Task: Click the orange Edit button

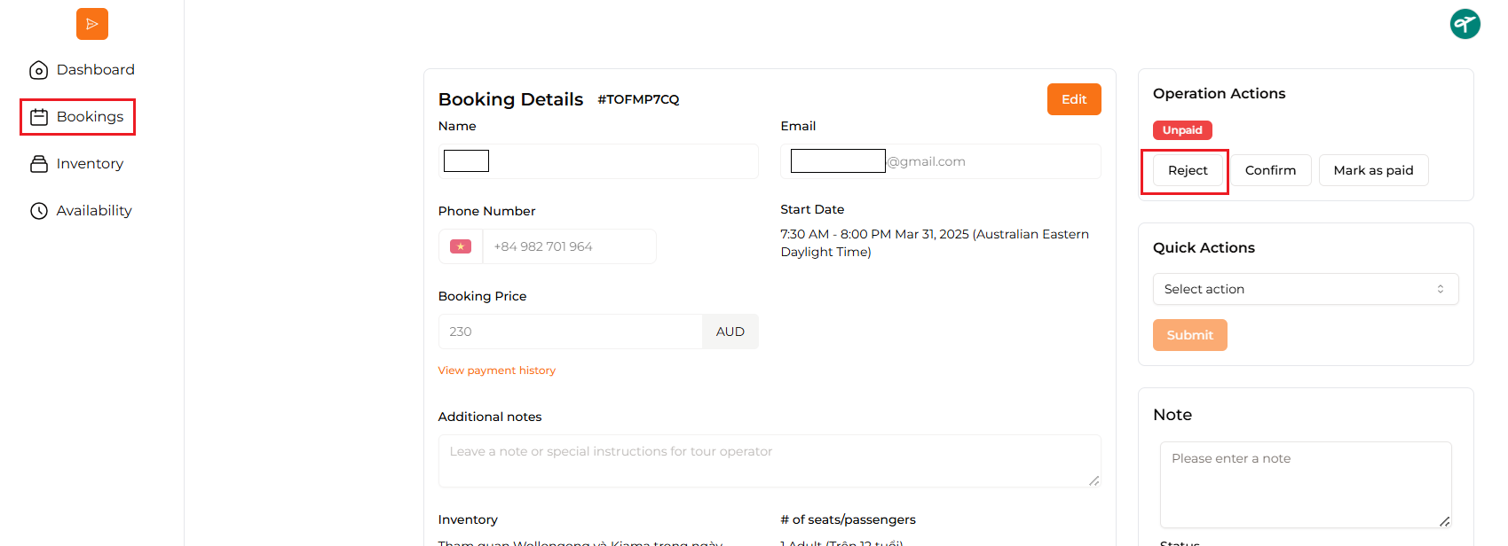Action: [1074, 99]
